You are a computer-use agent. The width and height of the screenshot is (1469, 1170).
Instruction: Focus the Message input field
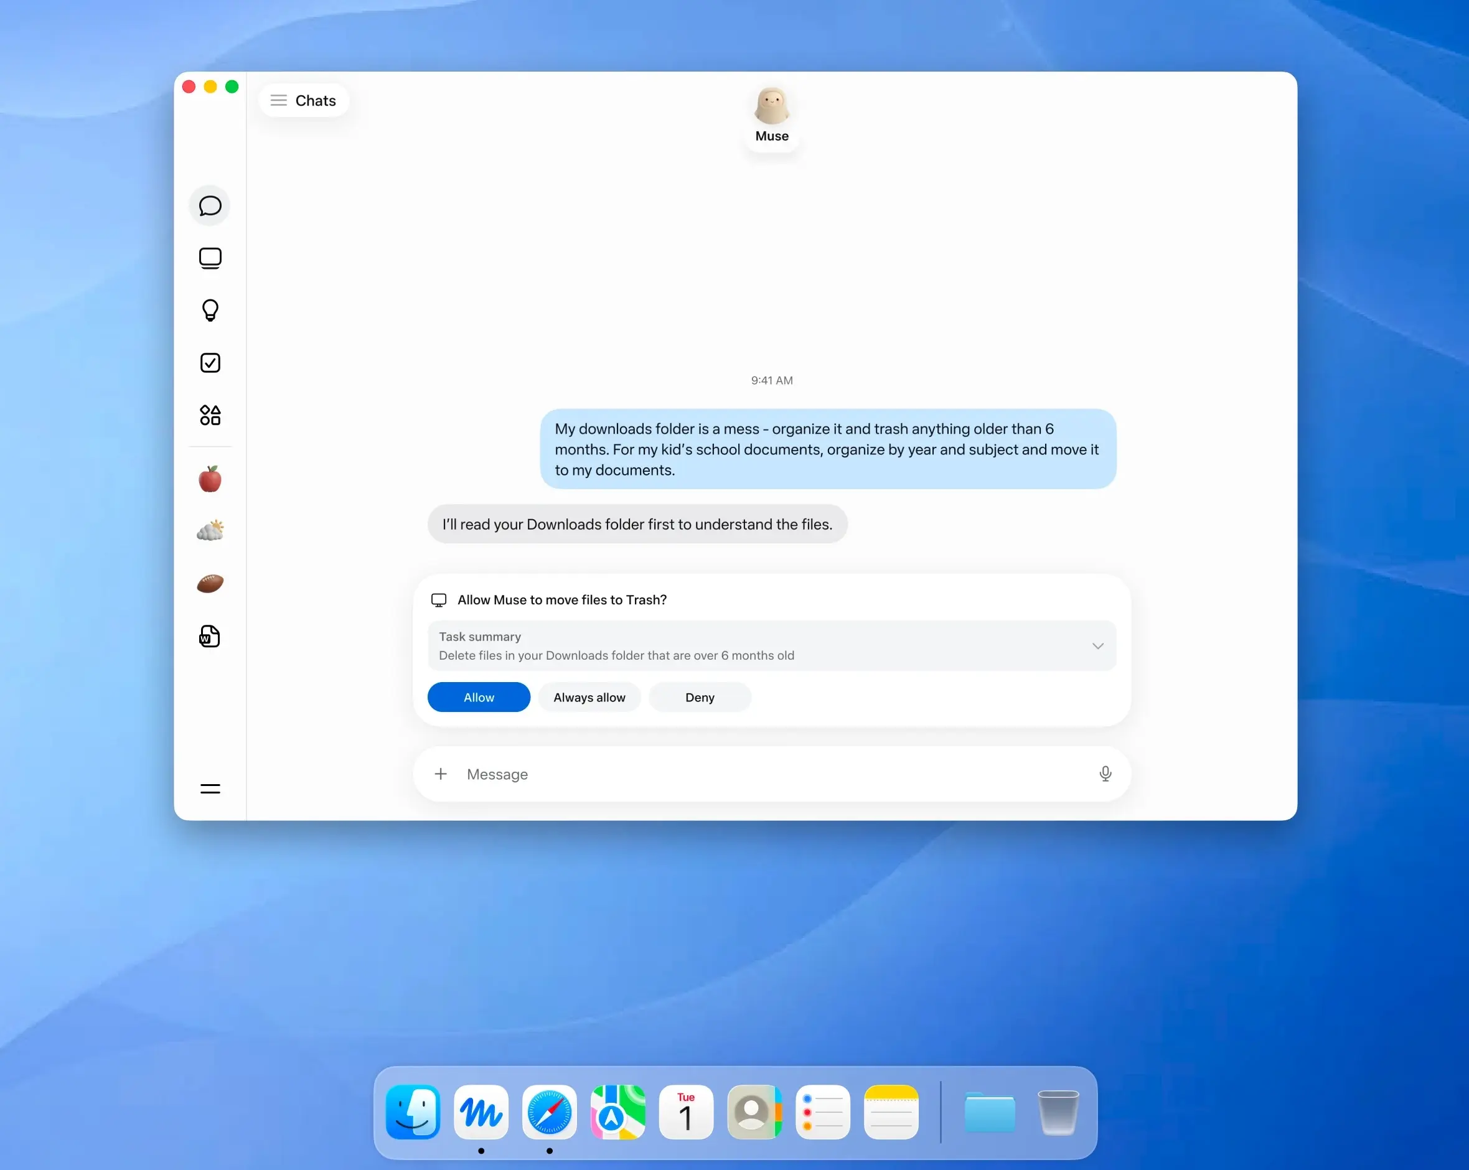[771, 774]
